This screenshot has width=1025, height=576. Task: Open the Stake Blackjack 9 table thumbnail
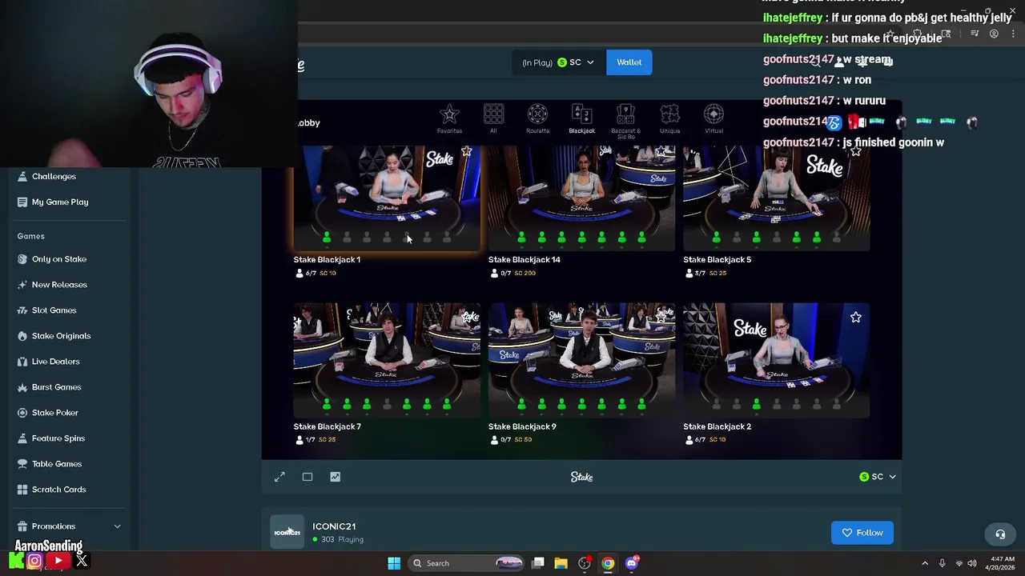pos(581,360)
